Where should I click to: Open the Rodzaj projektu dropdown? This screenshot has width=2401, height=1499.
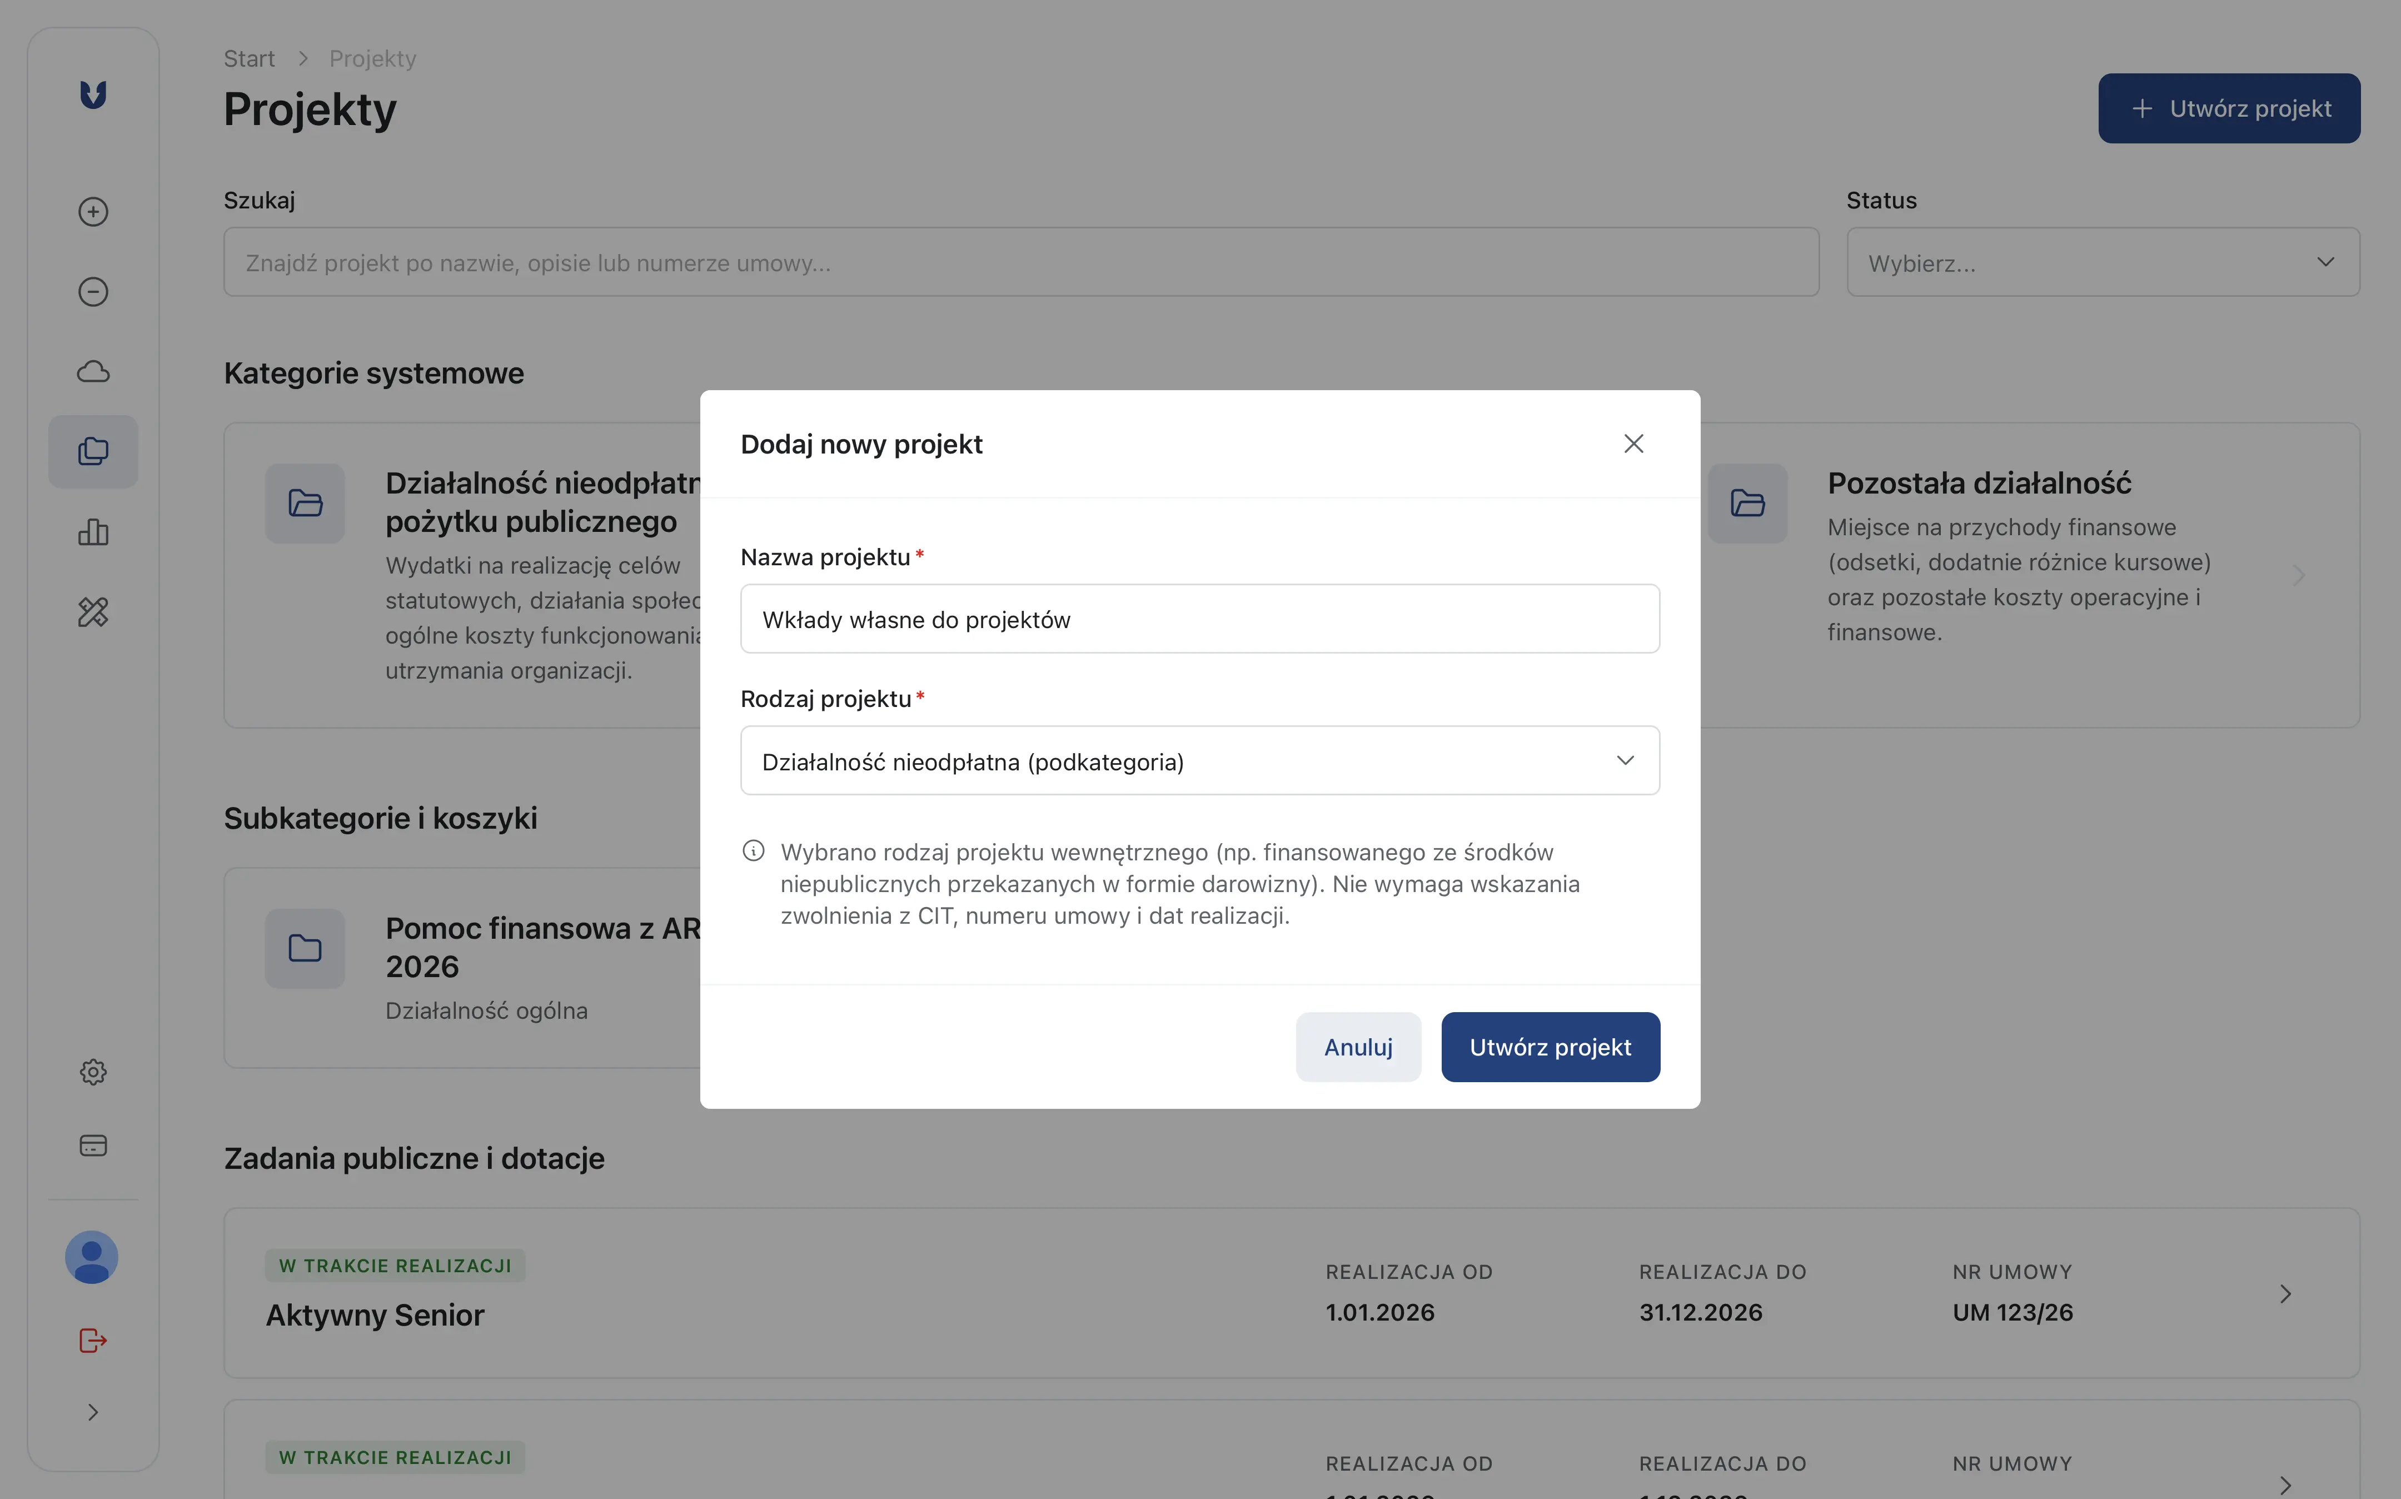1198,760
